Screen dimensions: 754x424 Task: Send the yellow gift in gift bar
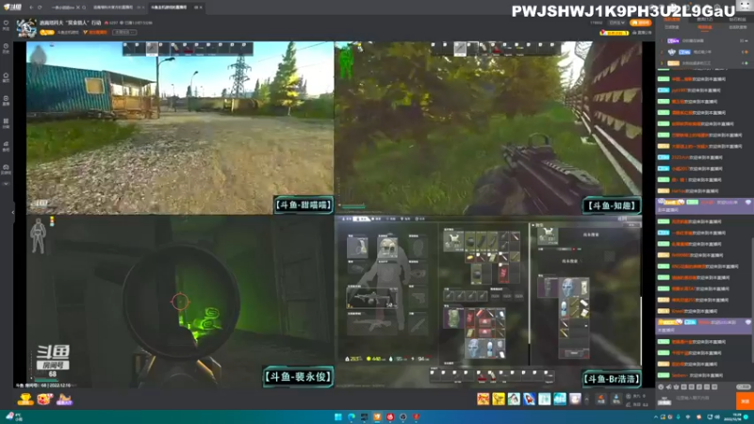[499, 399]
